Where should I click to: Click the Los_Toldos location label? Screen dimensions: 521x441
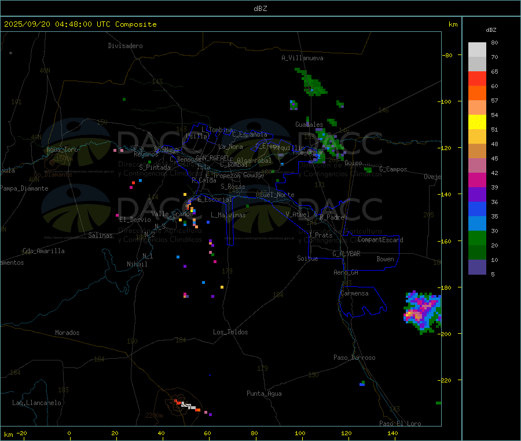(x=230, y=332)
